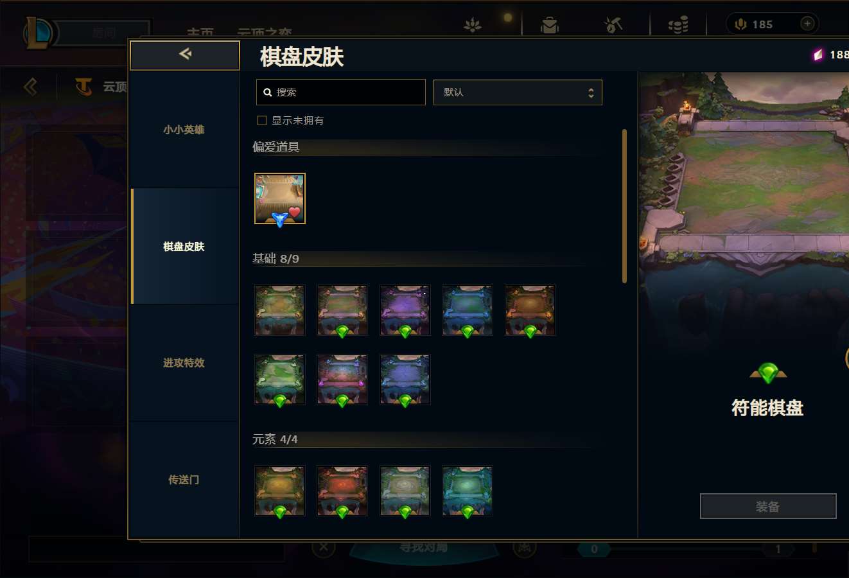
Task: Select the purple arena skin in 基础 row
Action: click(x=405, y=311)
